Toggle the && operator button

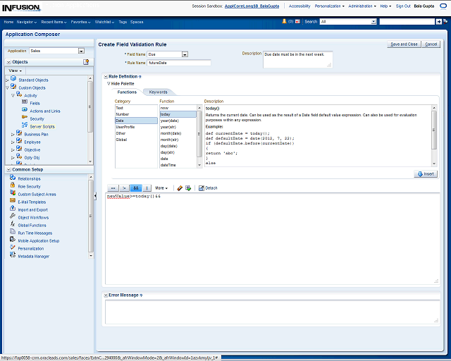pos(136,188)
